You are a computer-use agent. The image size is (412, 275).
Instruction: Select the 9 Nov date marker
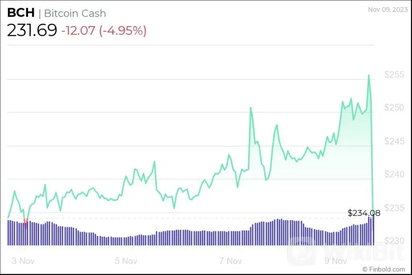(x=336, y=261)
